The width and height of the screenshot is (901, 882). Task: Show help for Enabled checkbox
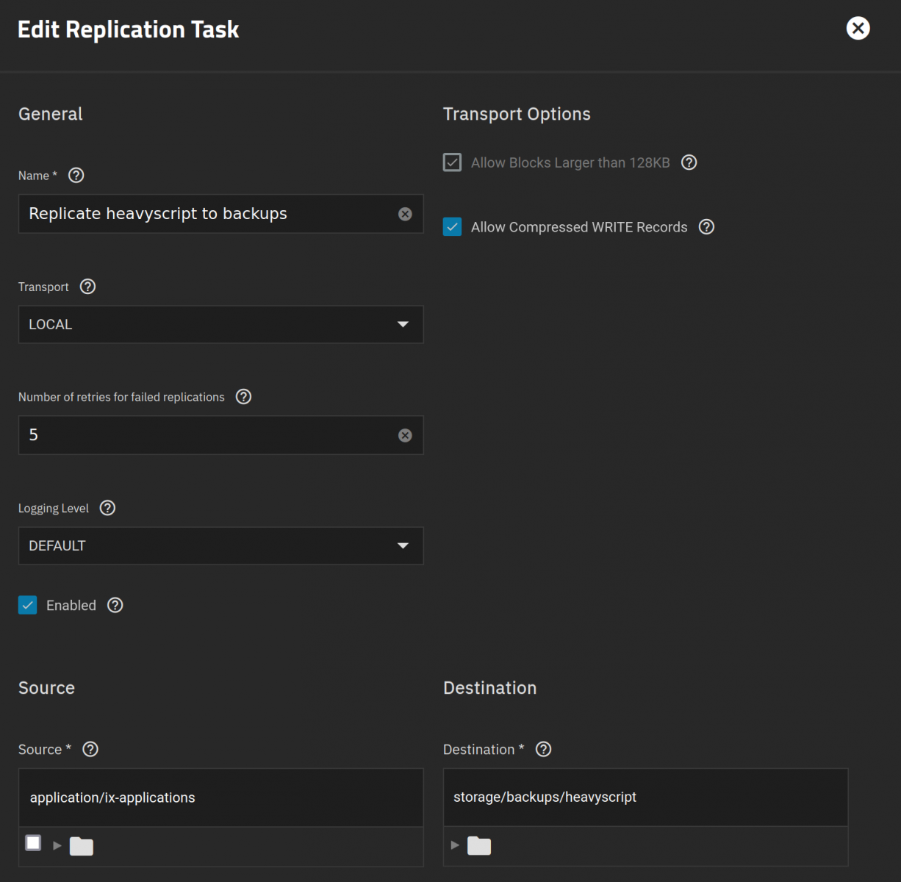coord(115,605)
